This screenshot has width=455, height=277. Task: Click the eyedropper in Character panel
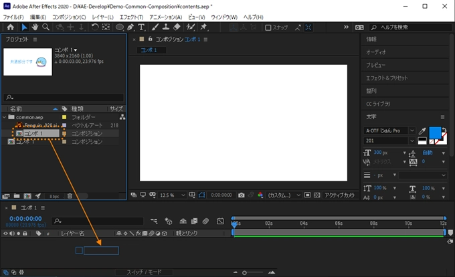coord(422,131)
